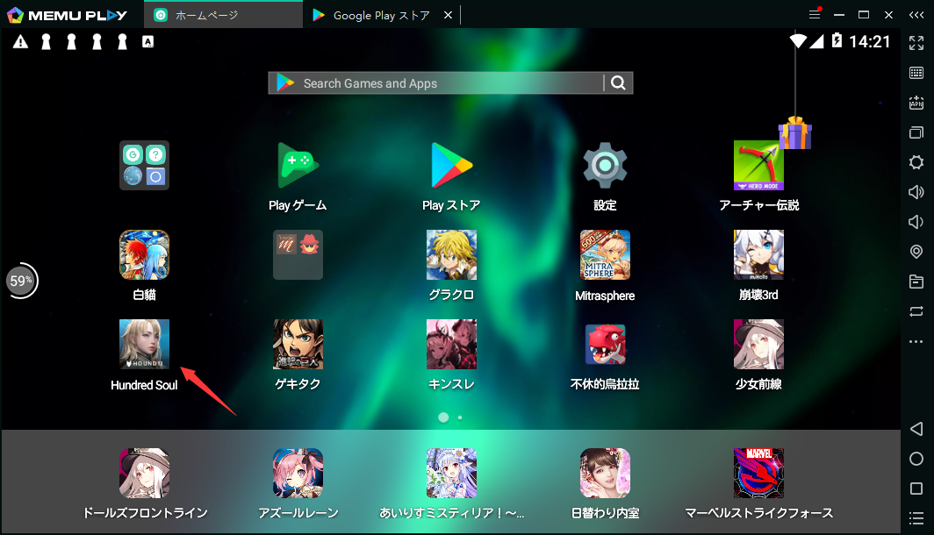Viewport: 934px width, 535px height.
Task: Click the APK install icon
Action: pyautogui.click(x=916, y=103)
